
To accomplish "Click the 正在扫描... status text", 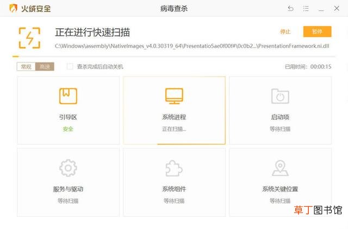I will click(174, 129).
